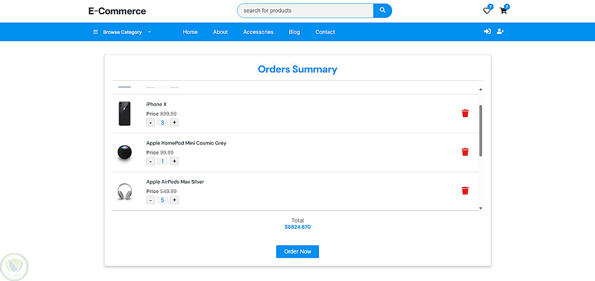Open the Contact page
Screen dimensions: 595x281
pos(325,32)
